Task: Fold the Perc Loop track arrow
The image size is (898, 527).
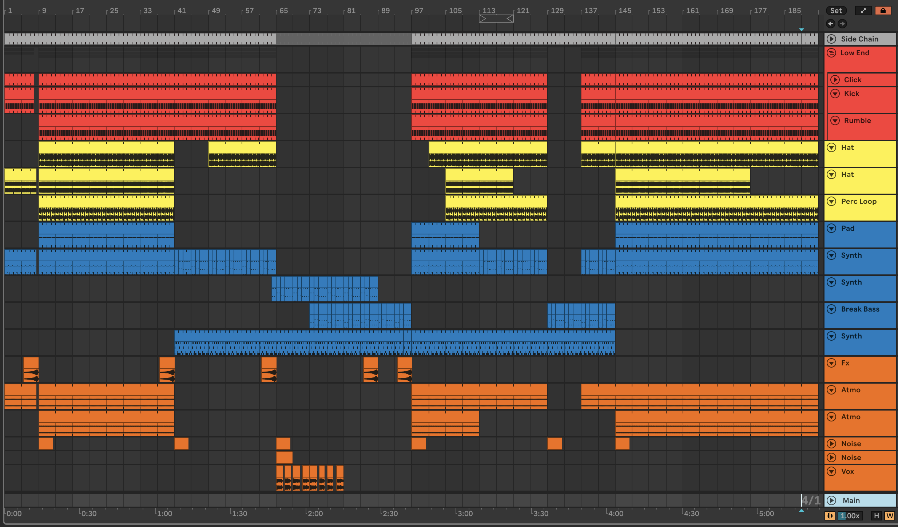Action: [831, 201]
